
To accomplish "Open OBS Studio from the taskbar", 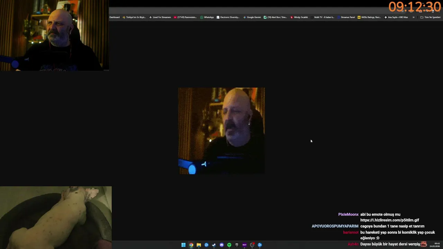I will pyautogui.click(x=252, y=245).
